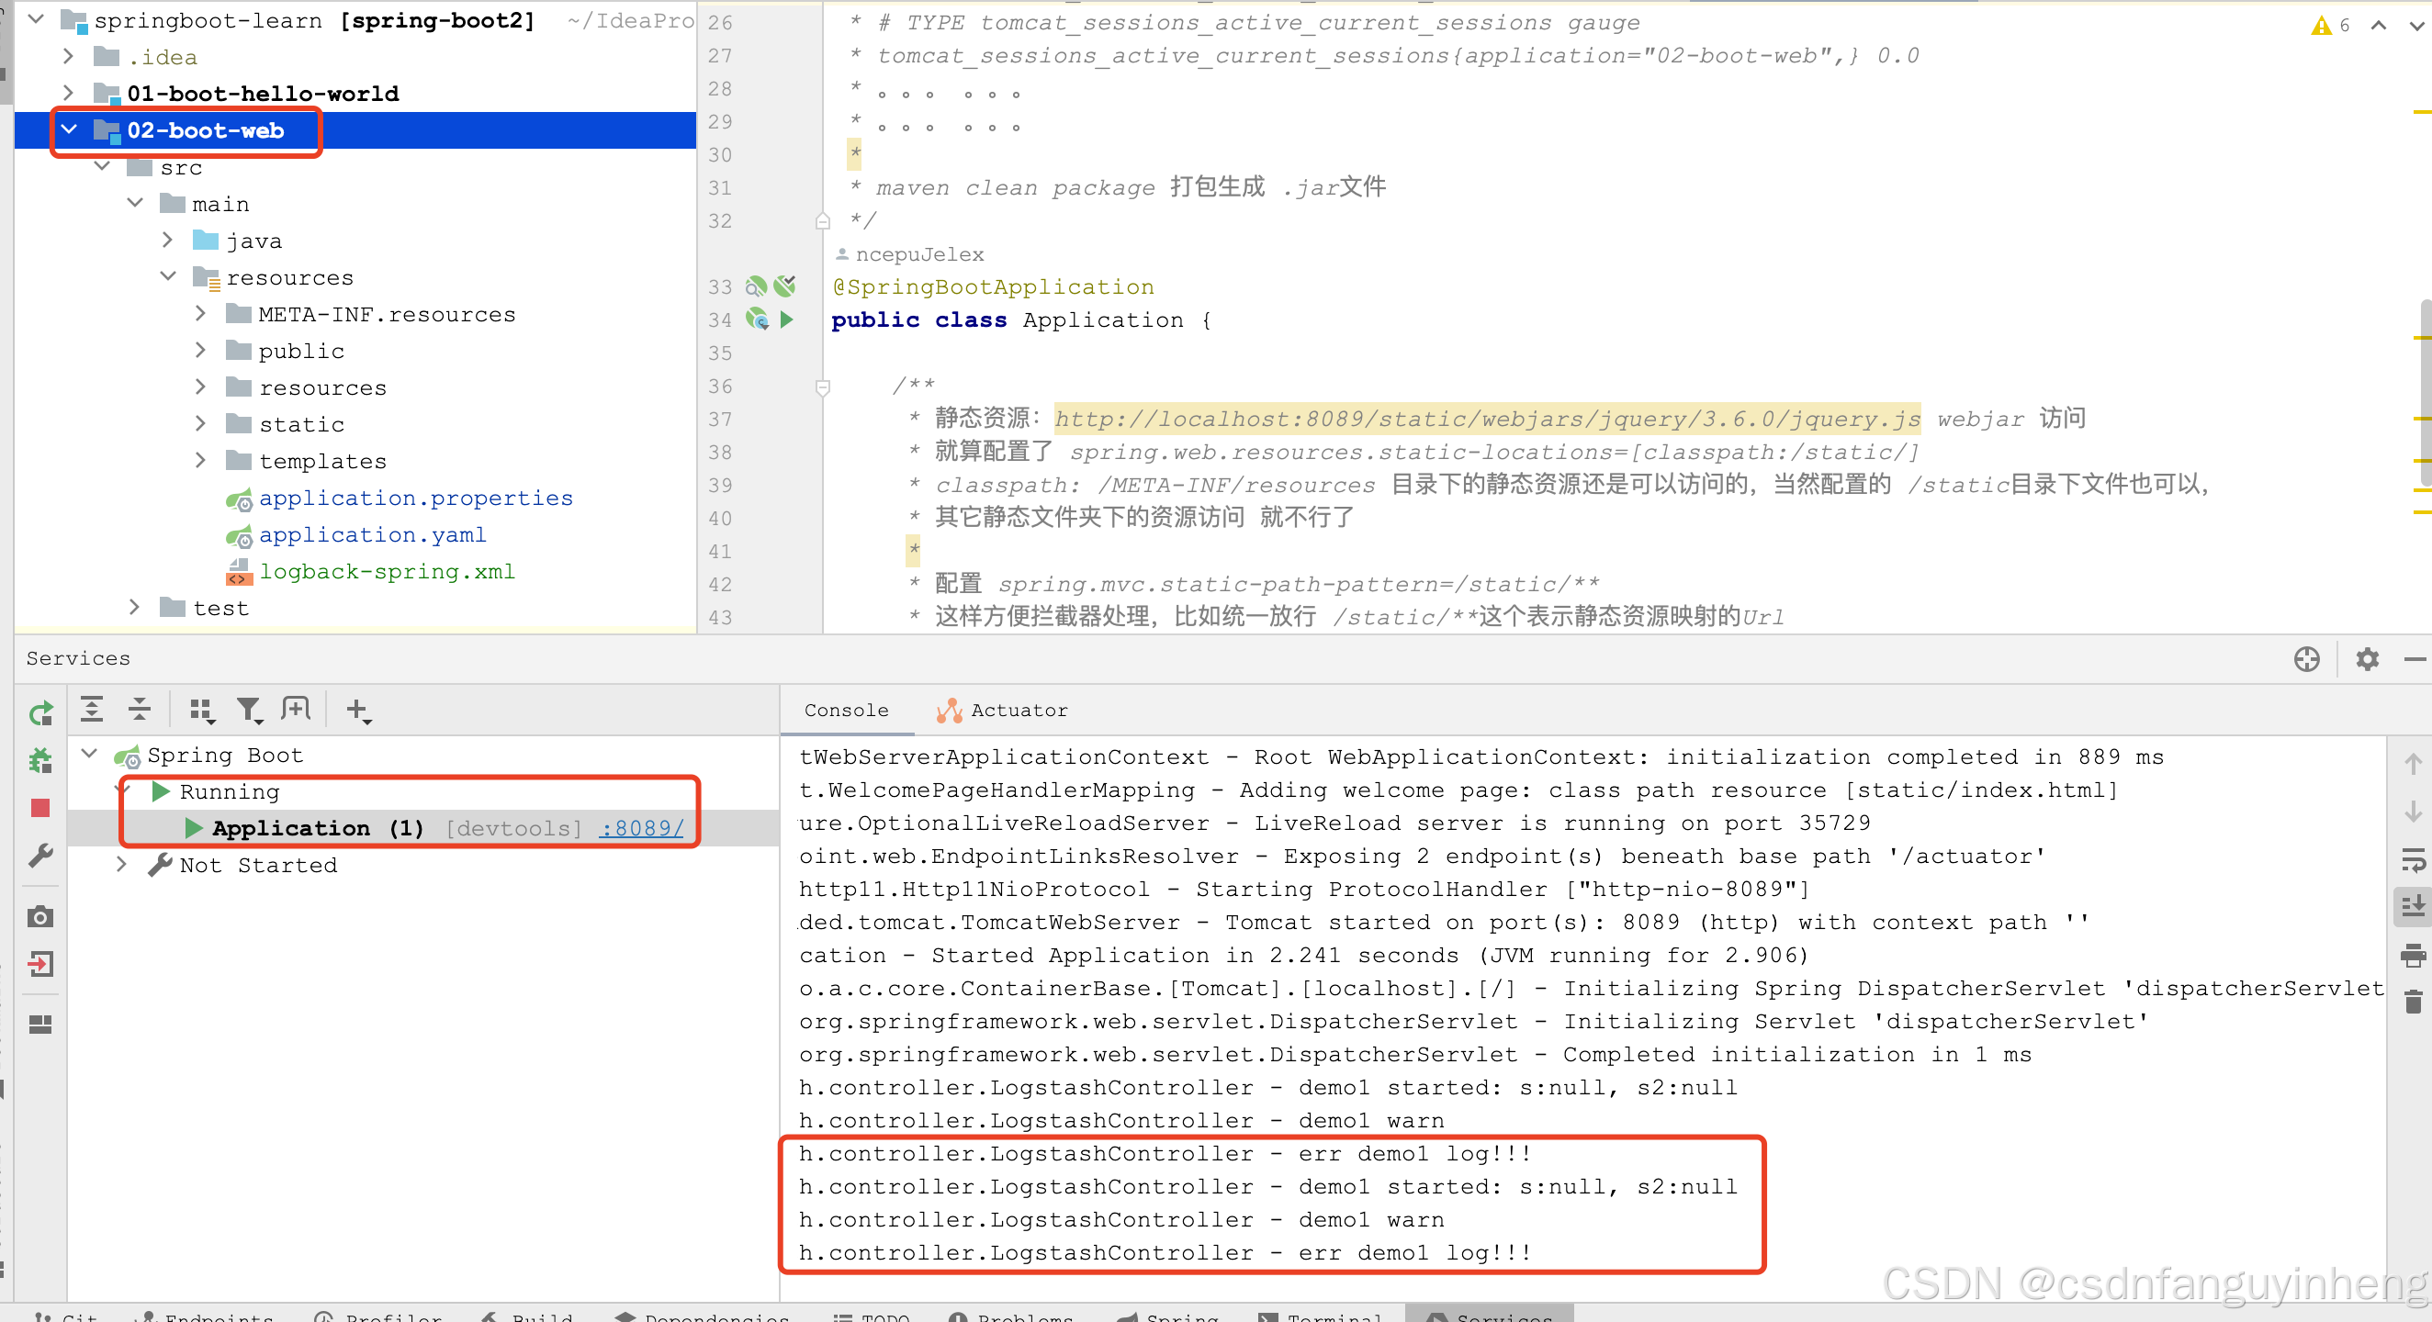Stop the running Application with the red square
The image size is (2432, 1322).
[x=40, y=808]
